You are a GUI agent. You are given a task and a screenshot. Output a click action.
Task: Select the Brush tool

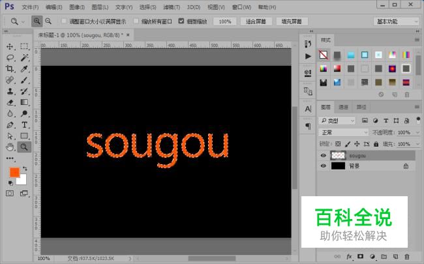24,80
